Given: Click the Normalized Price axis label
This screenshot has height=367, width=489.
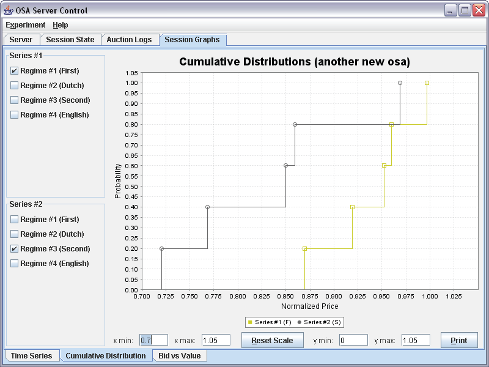Looking at the screenshot, I should click(310, 306).
